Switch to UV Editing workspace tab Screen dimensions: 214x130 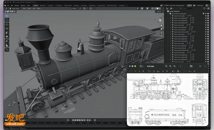coord(59,5)
